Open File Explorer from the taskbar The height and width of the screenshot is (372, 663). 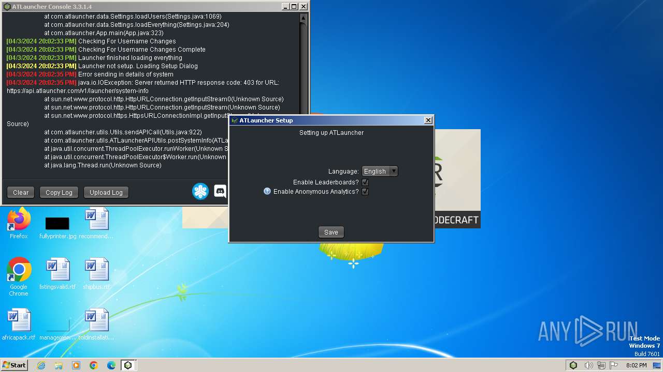59,365
